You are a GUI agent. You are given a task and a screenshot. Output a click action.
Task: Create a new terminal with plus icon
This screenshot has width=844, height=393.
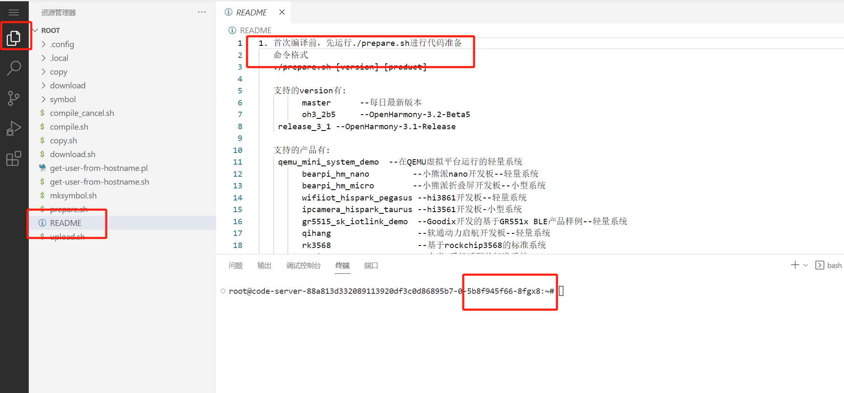[795, 265]
